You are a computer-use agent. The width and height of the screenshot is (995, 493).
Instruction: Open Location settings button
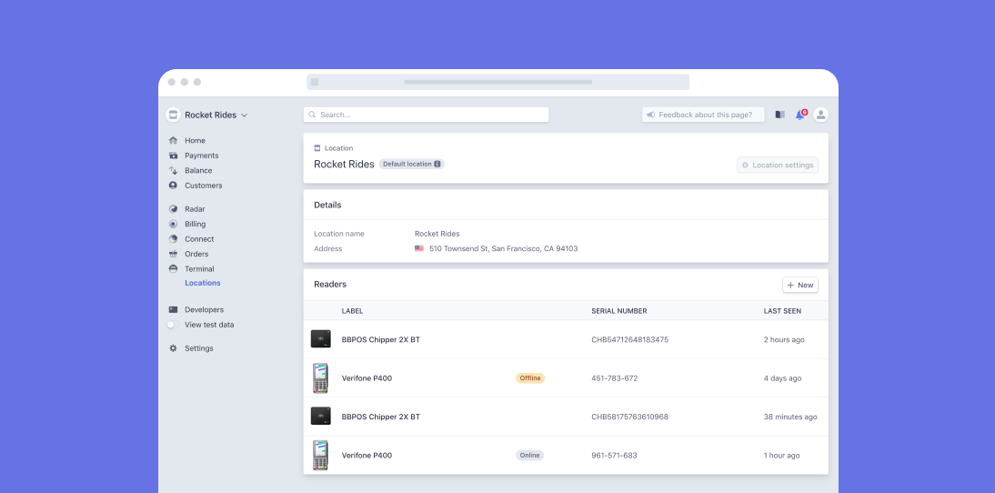[x=778, y=166]
